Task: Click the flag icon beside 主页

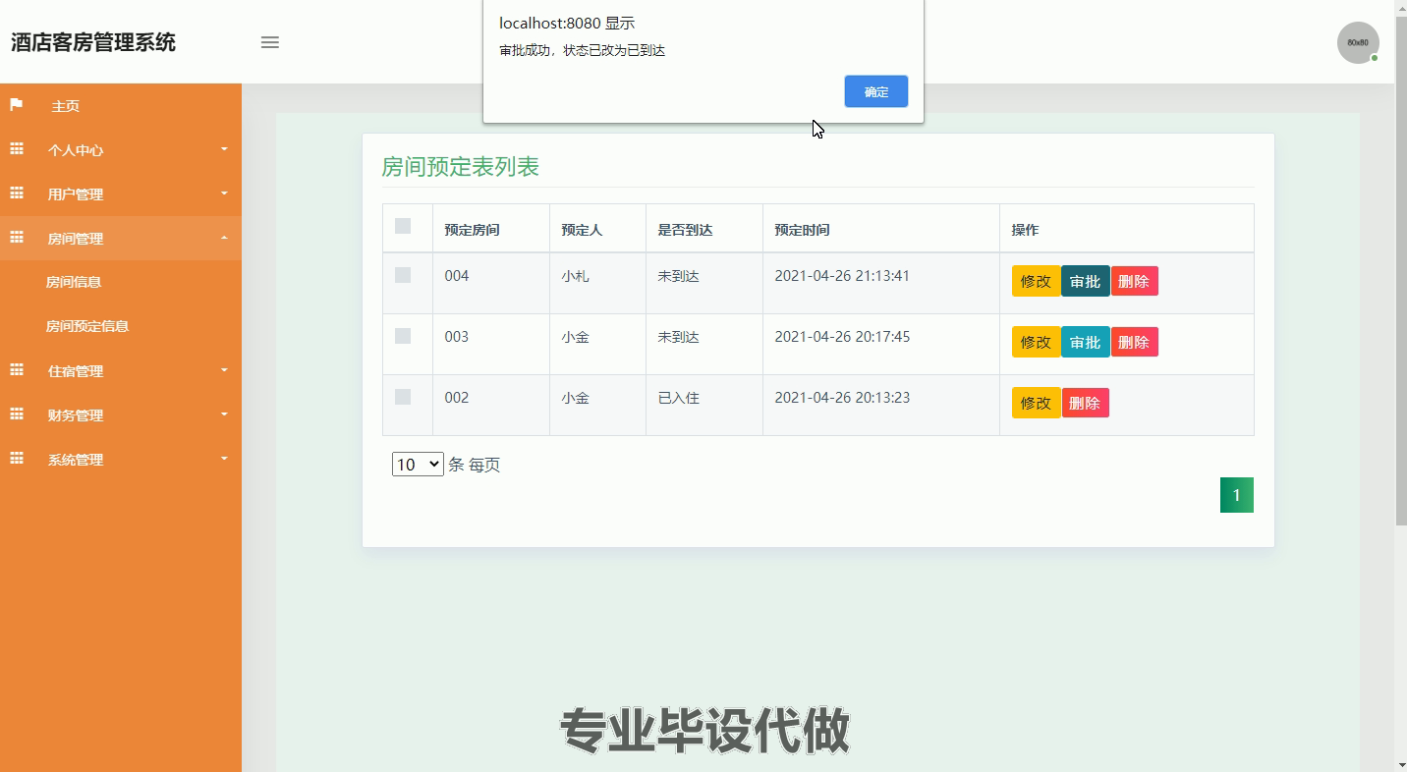Action: point(17,104)
